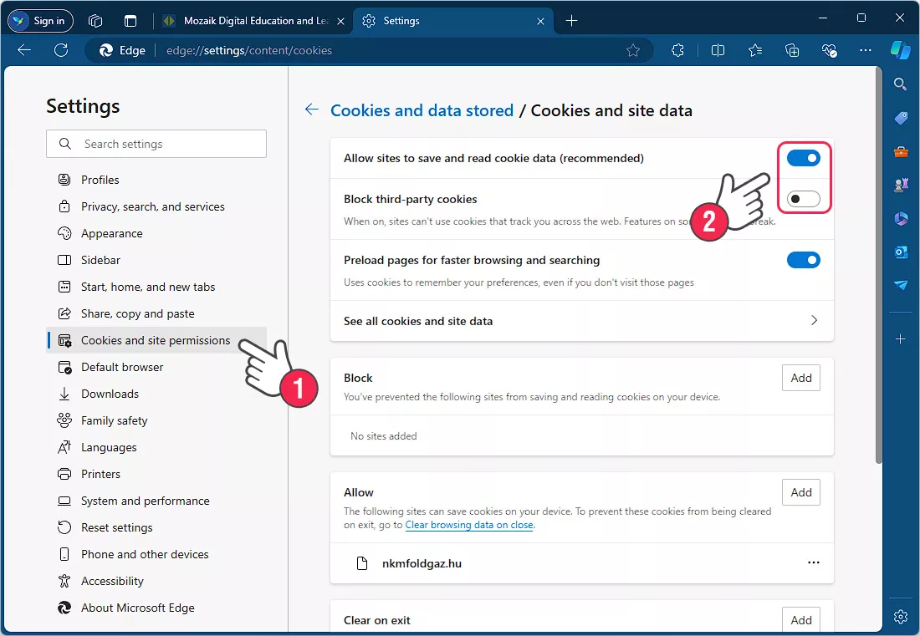Click the Refresh page button
Viewport: 920px width, 636px height.
pos(61,50)
